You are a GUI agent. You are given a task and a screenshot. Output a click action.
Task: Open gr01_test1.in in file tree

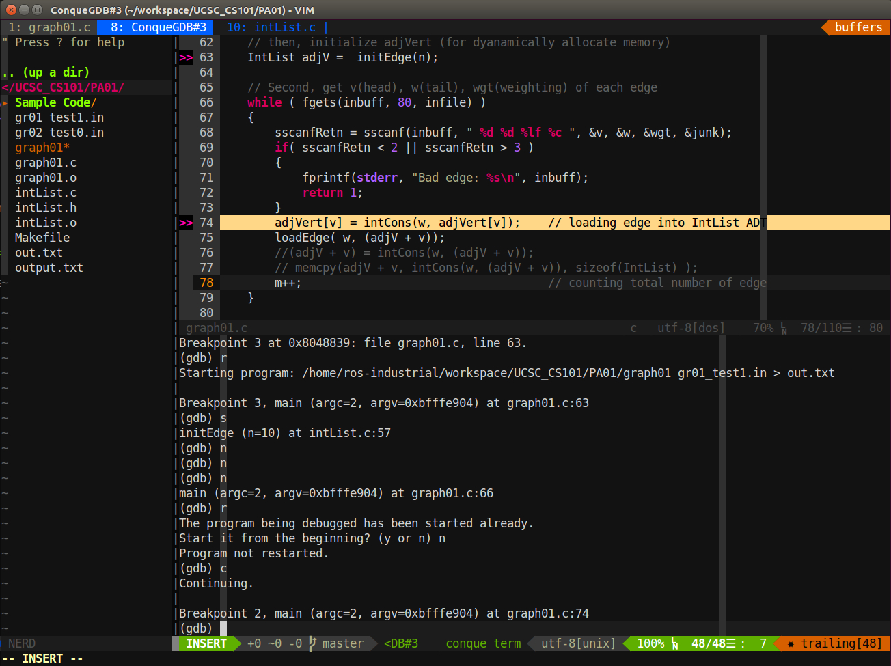(x=59, y=117)
